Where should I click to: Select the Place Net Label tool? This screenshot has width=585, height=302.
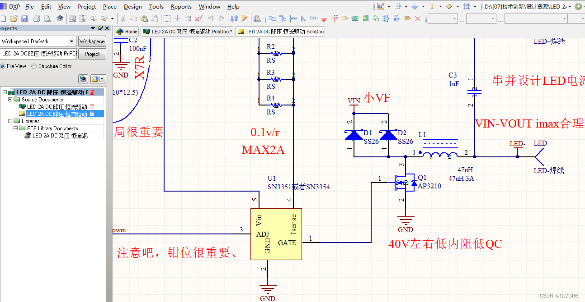[x=314, y=18]
